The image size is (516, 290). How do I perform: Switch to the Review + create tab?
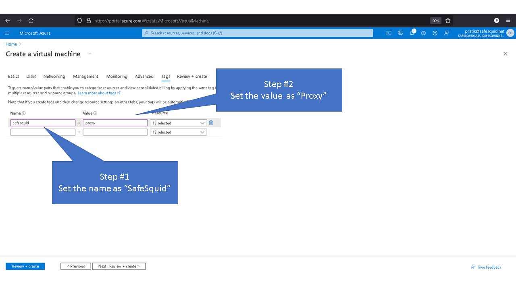[192, 77]
